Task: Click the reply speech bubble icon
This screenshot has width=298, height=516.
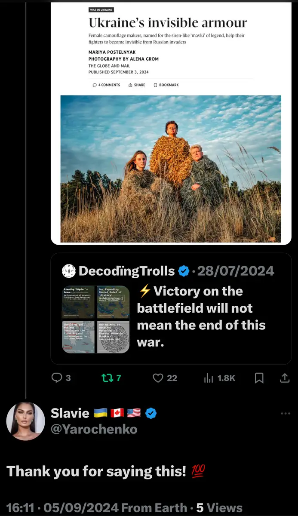Action: (57, 378)
